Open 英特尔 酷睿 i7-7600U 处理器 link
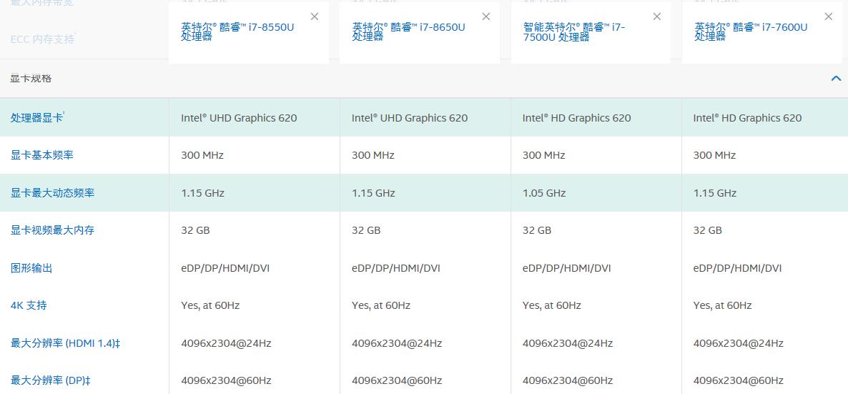Screen dimensions: 848x394 751,32
